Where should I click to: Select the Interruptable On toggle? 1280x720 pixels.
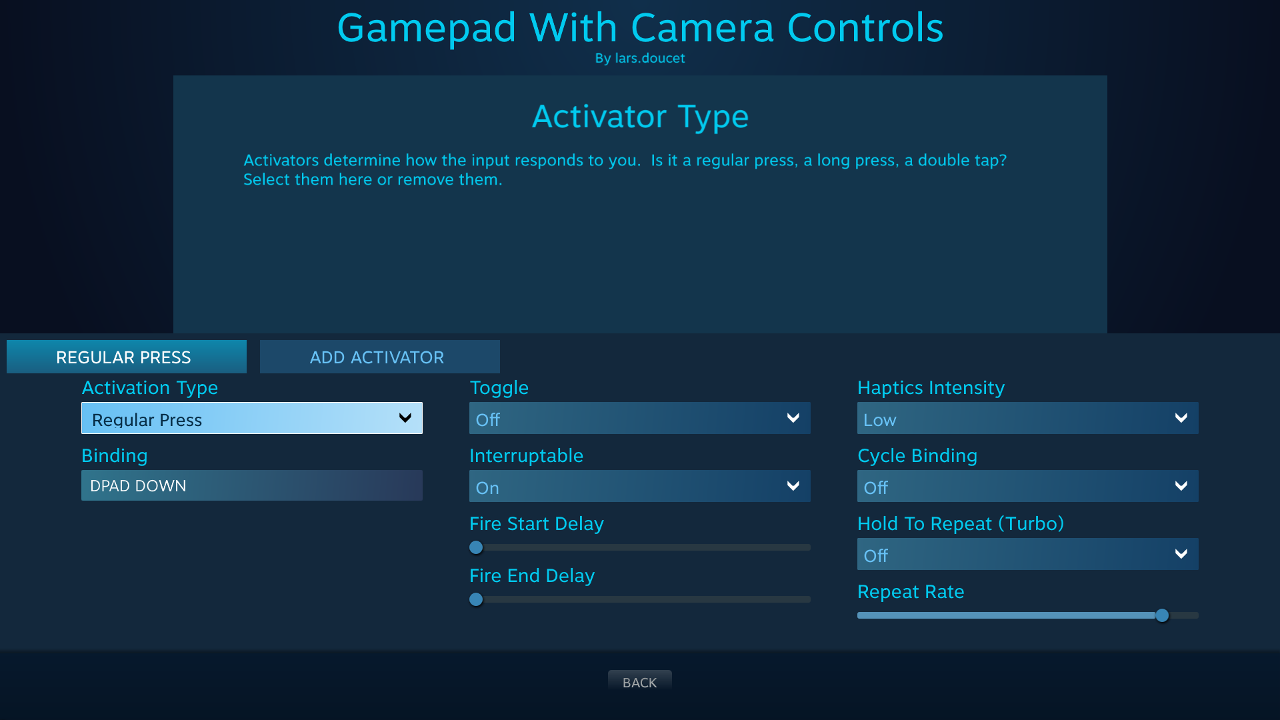[639, 486]
